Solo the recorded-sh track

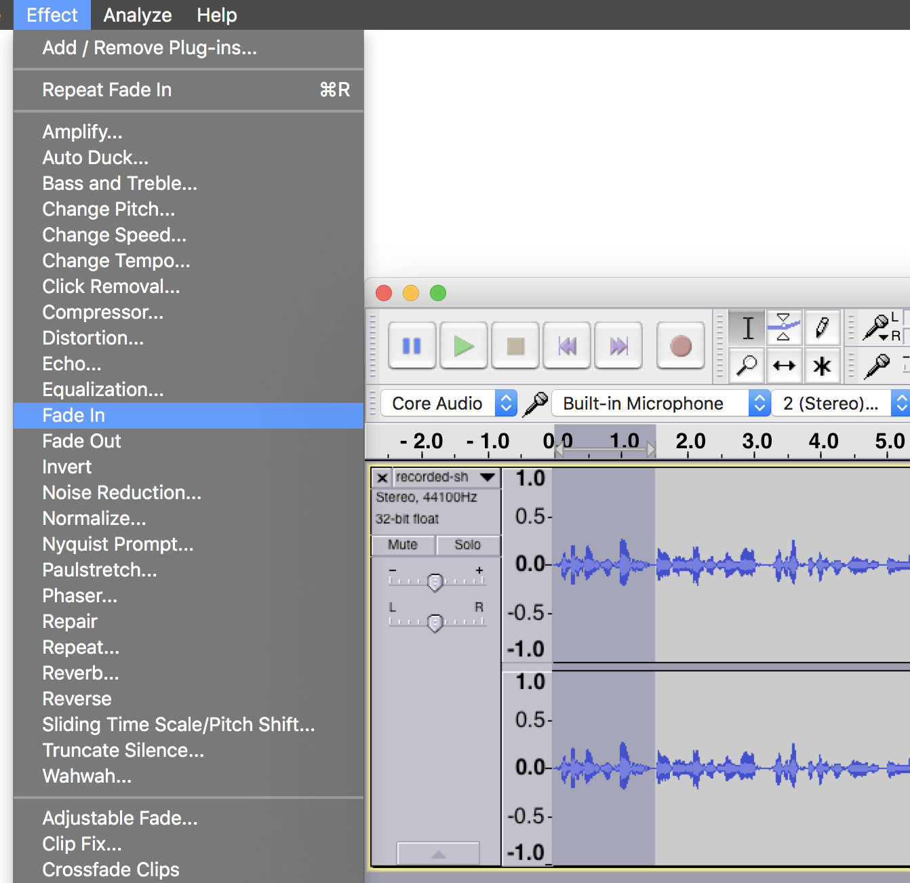[x=467, y=545]
